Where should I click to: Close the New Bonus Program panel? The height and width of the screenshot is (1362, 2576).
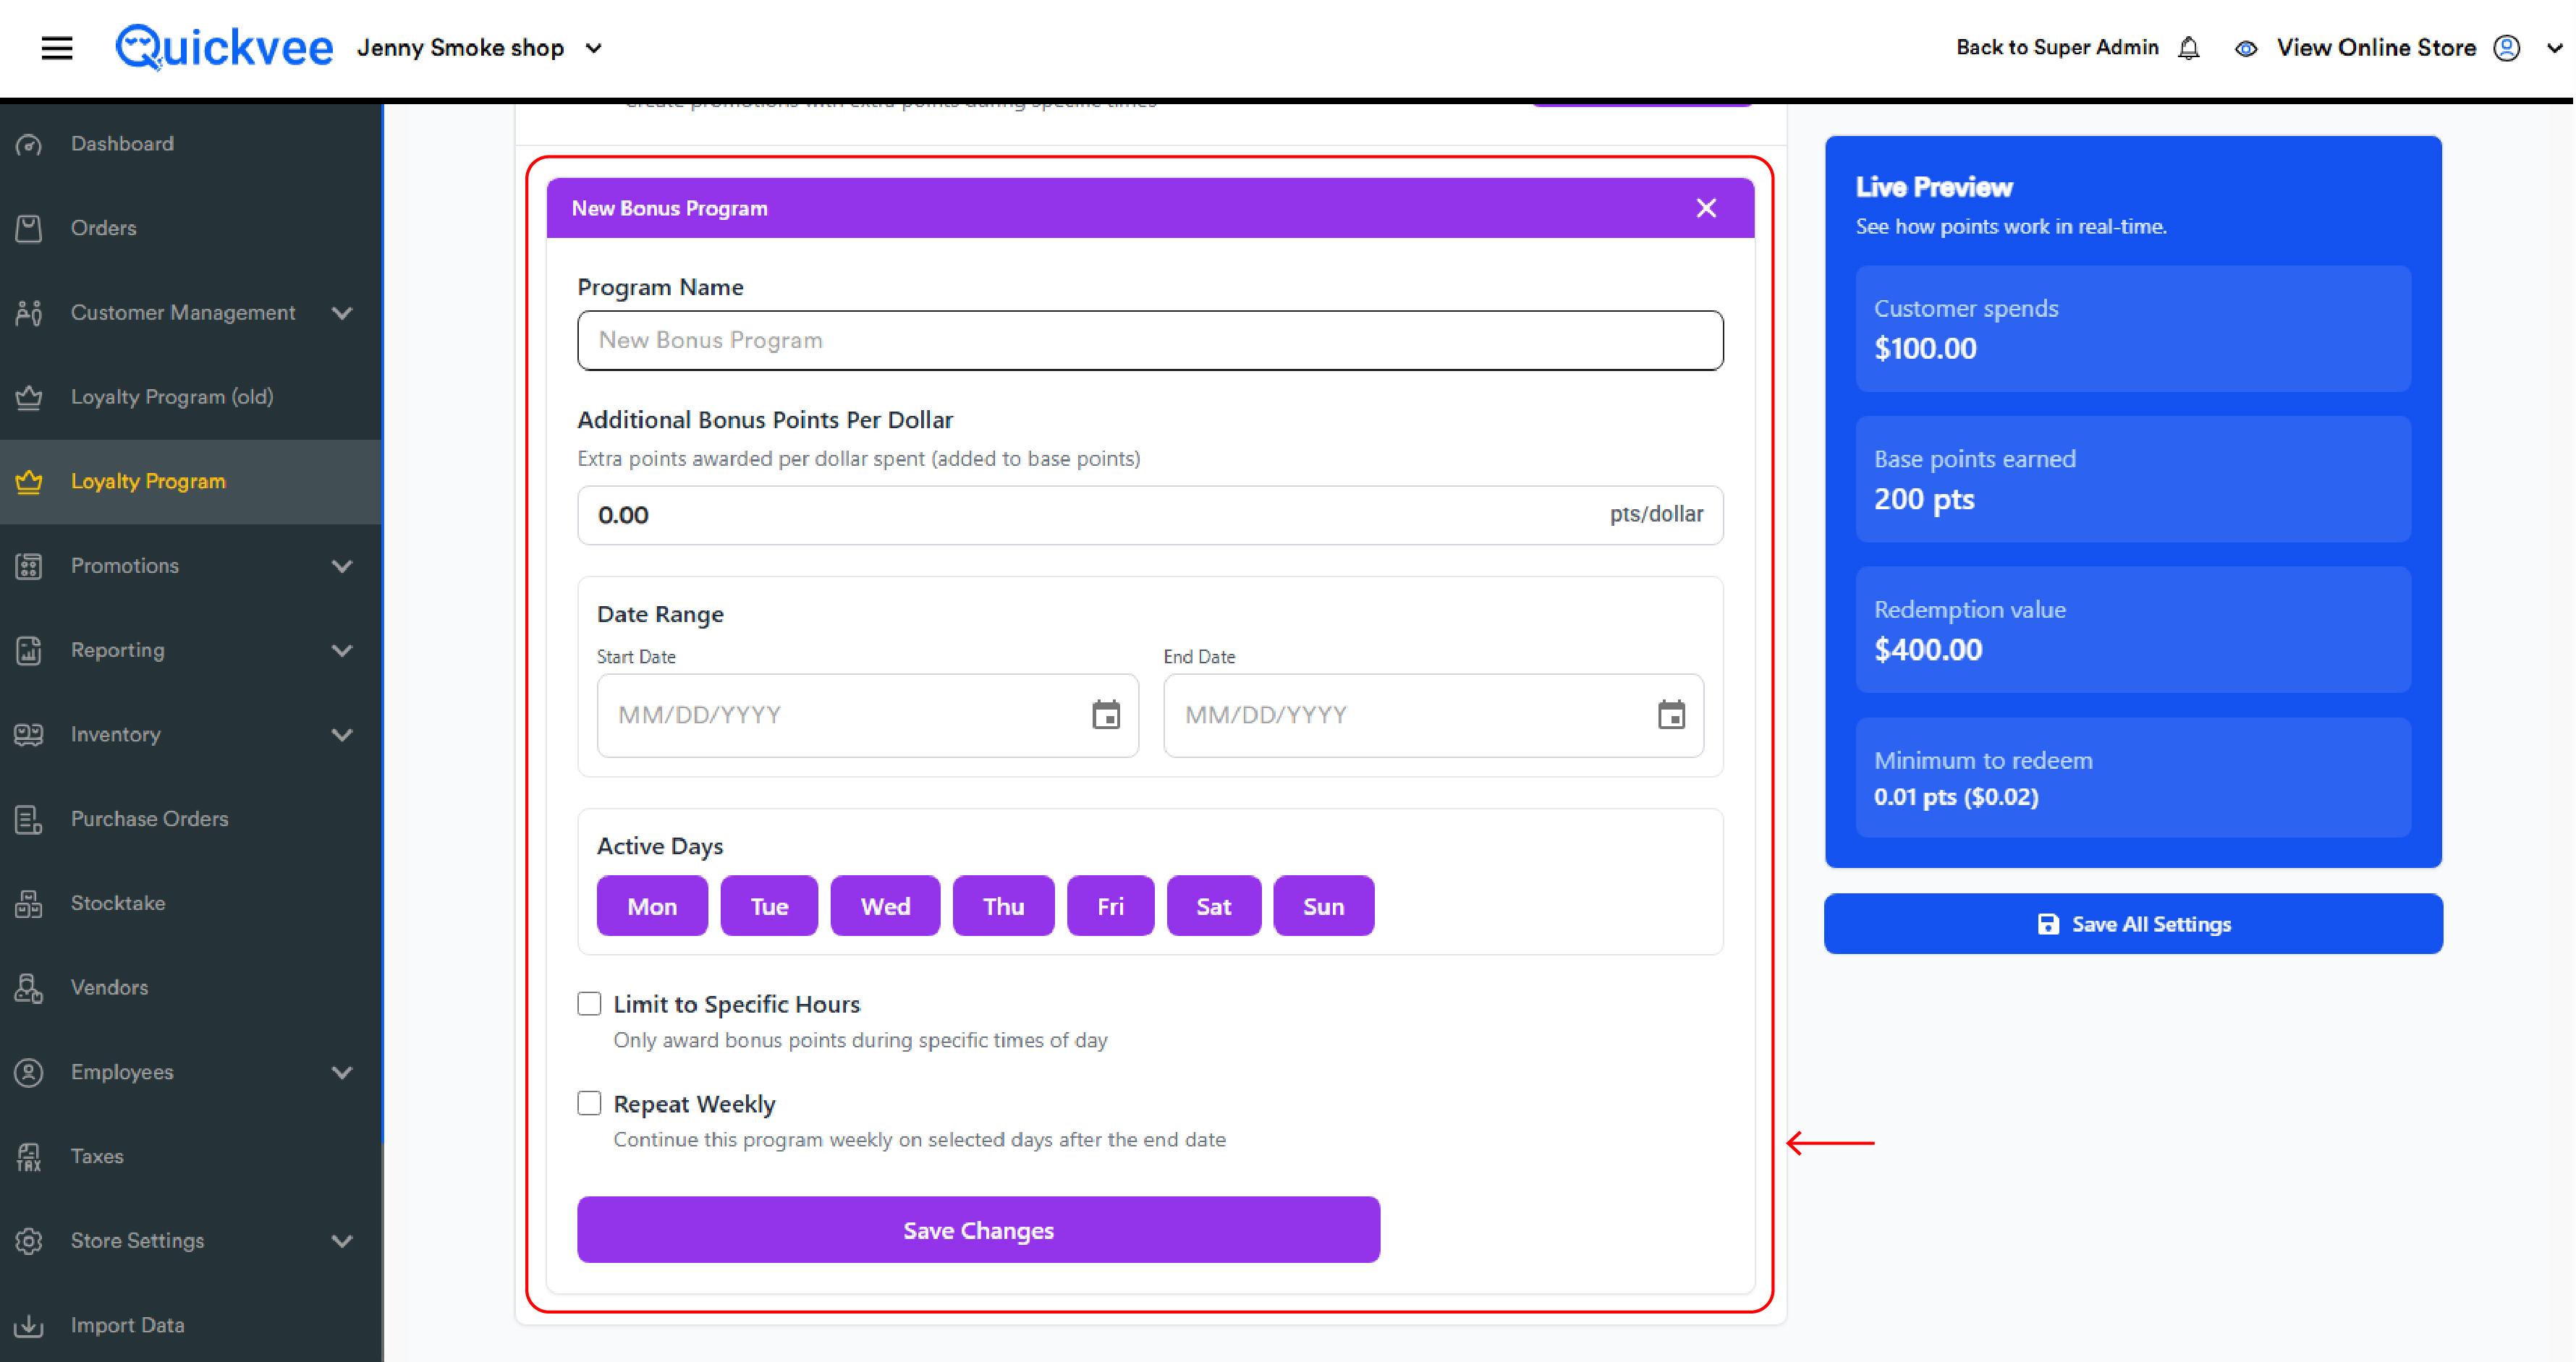tap(1706, 208)
